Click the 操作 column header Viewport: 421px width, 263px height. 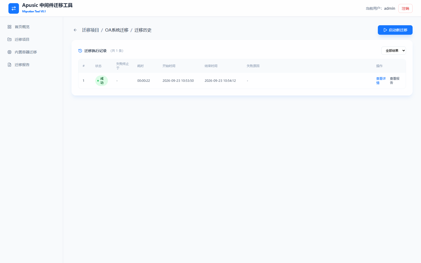coord(379,66)
